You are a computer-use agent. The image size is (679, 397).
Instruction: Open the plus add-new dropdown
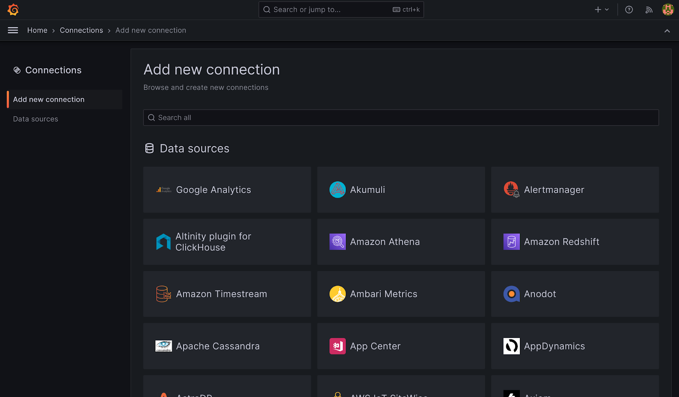pos(602,9)
